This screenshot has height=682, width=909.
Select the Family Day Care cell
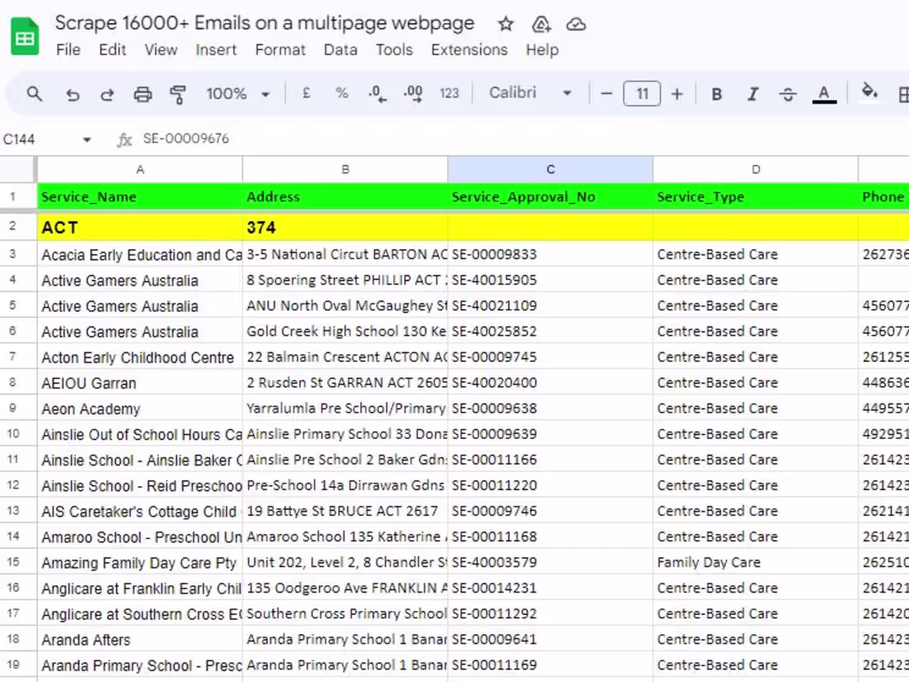755,562
